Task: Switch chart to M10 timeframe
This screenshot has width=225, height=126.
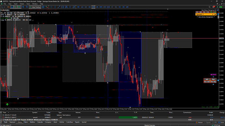Action: 101,7
